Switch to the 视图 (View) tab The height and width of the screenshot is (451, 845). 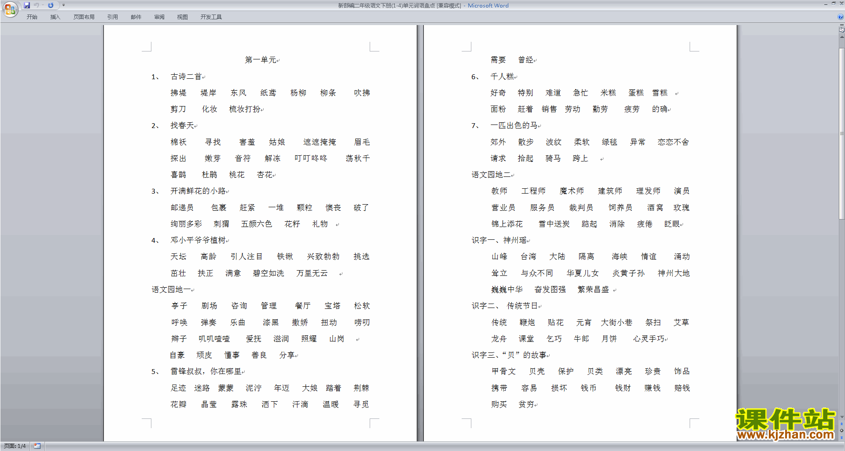pyautogui.click(x=182, y=17)
